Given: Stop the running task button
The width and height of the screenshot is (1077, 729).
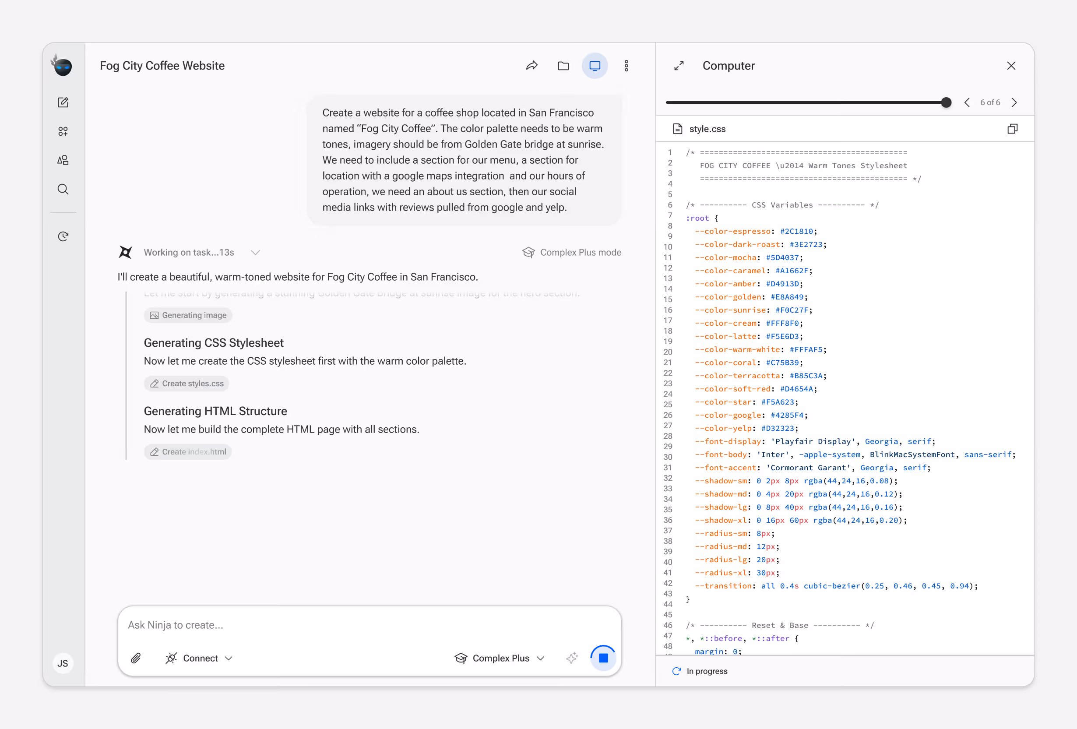Looking at the screenshot, I should [603, 658].
